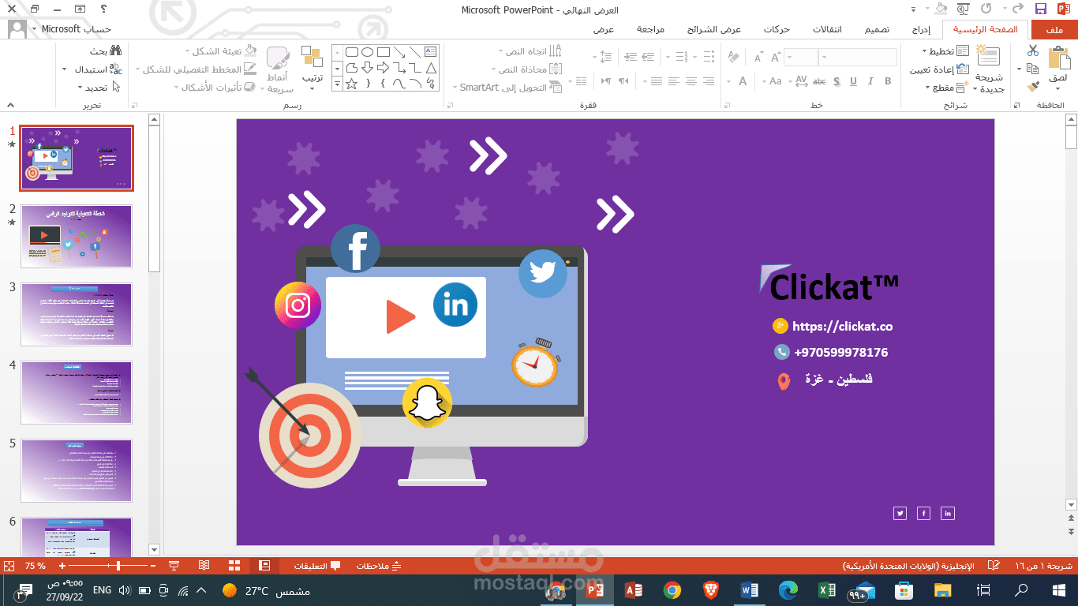Click the Columns icon in paragraph group
This screenshot has height=606, width=1078.
point(582,81)
